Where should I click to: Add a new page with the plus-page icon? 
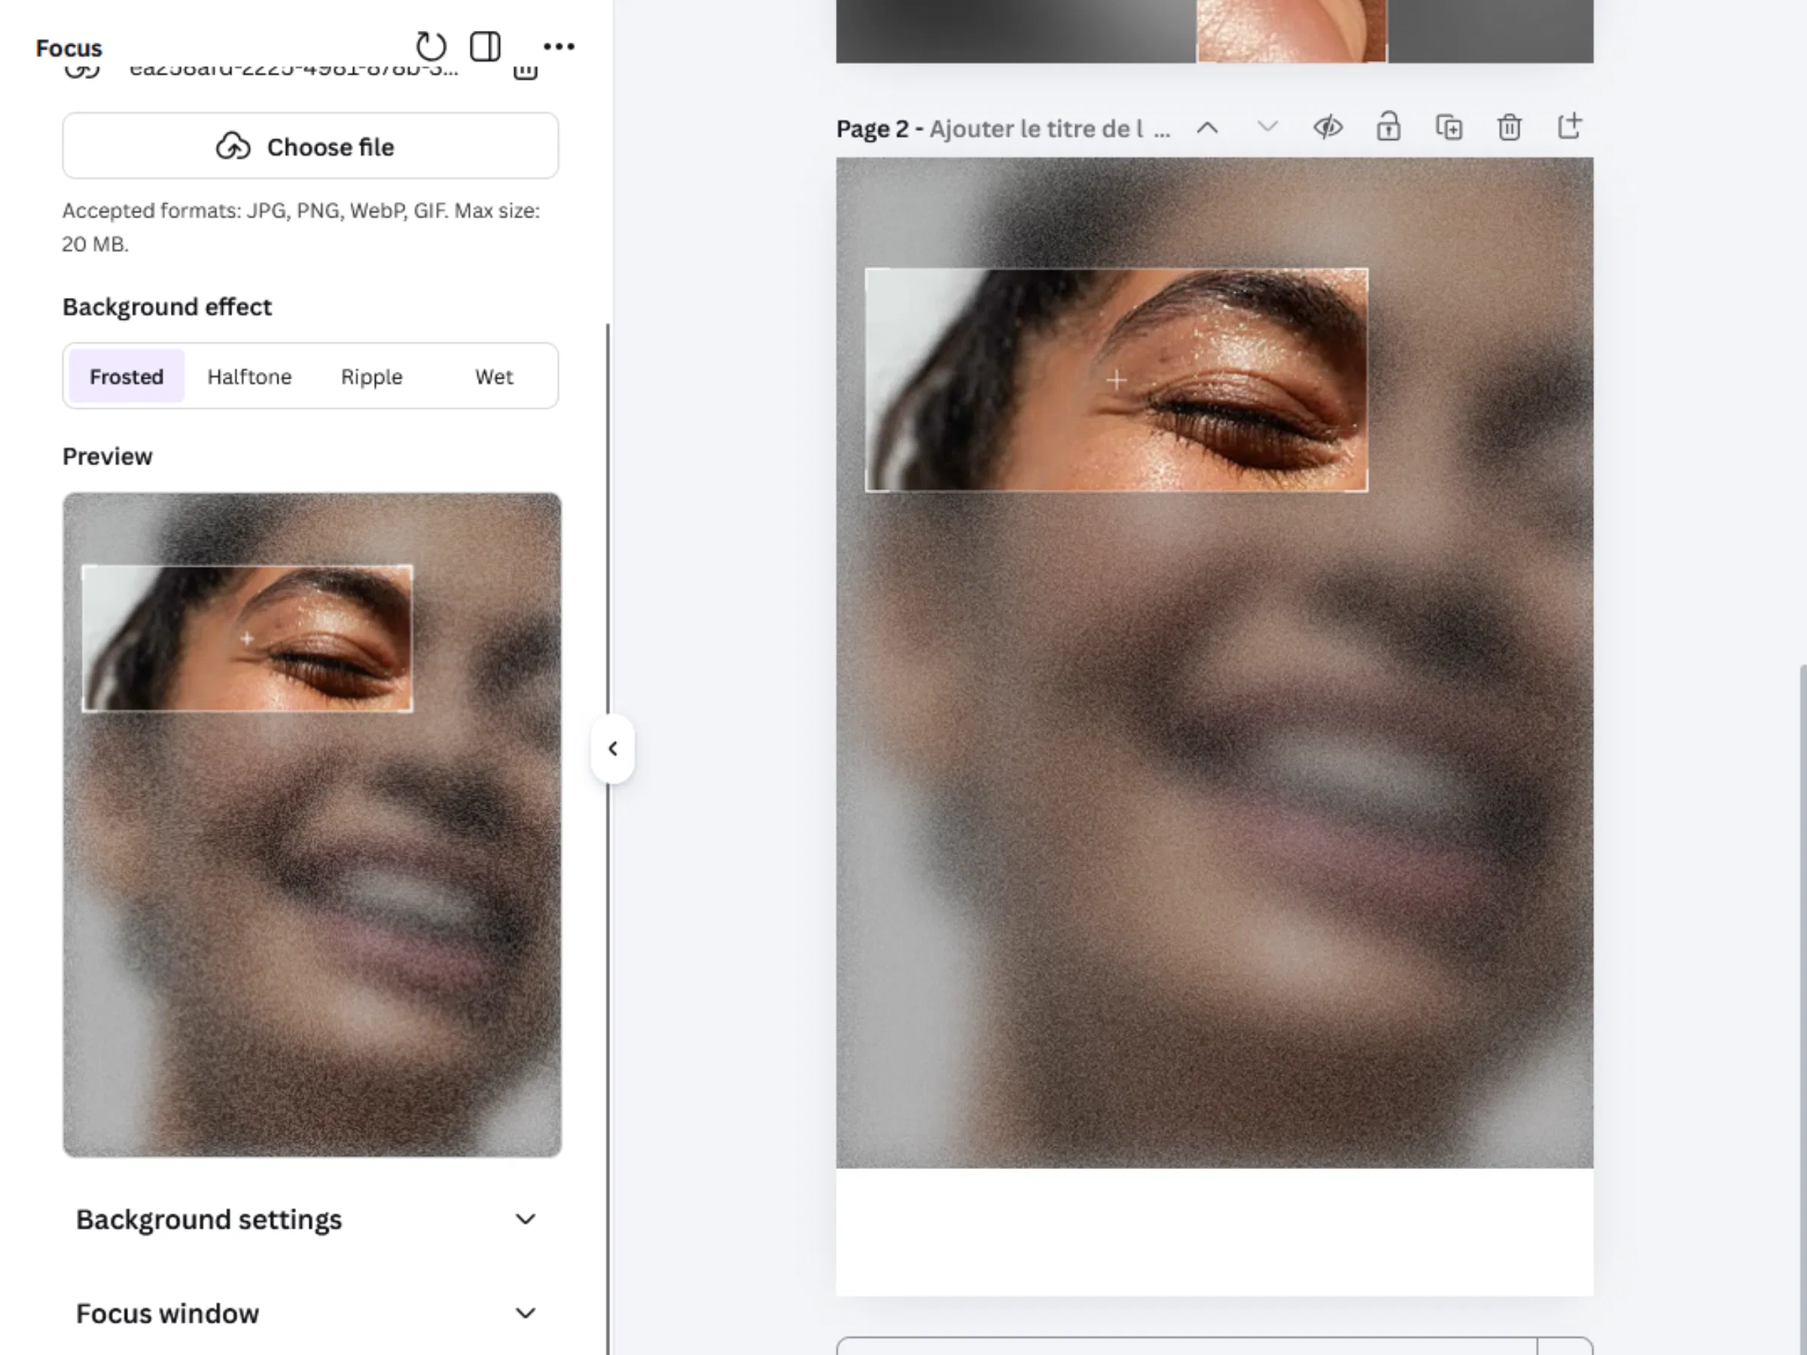pyautogui.click(x=1569, y=126)
